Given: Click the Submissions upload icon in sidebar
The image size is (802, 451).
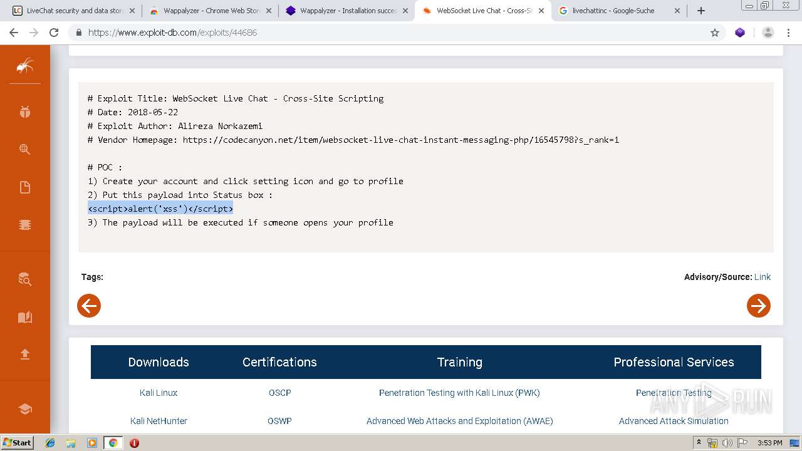Looking at the screenshot, I should pos(25,355).
